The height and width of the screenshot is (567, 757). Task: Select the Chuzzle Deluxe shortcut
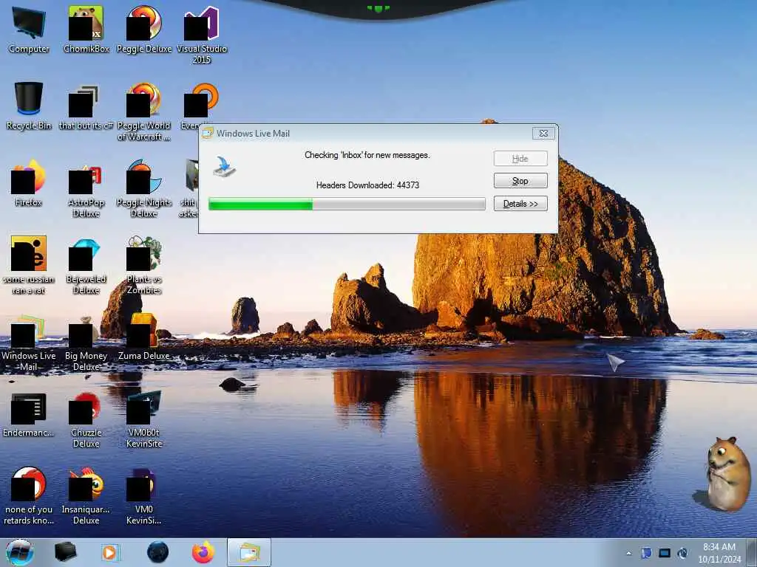tap(86, 419)
